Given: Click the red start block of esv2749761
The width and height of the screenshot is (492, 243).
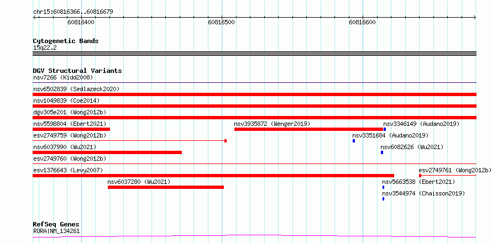Looking at the screenshot, I should pyautogui.click(x=420, y=176).
